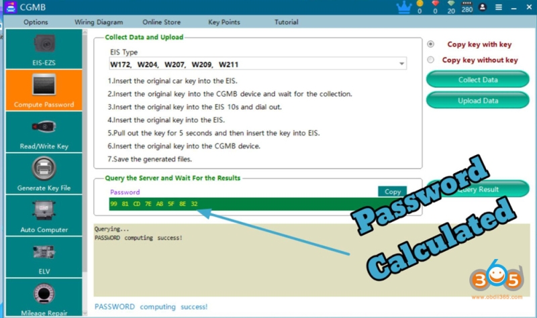
Task: Open the EIS-EZS sidebar module
Action: pyautogui.click(x=44, y=49)
